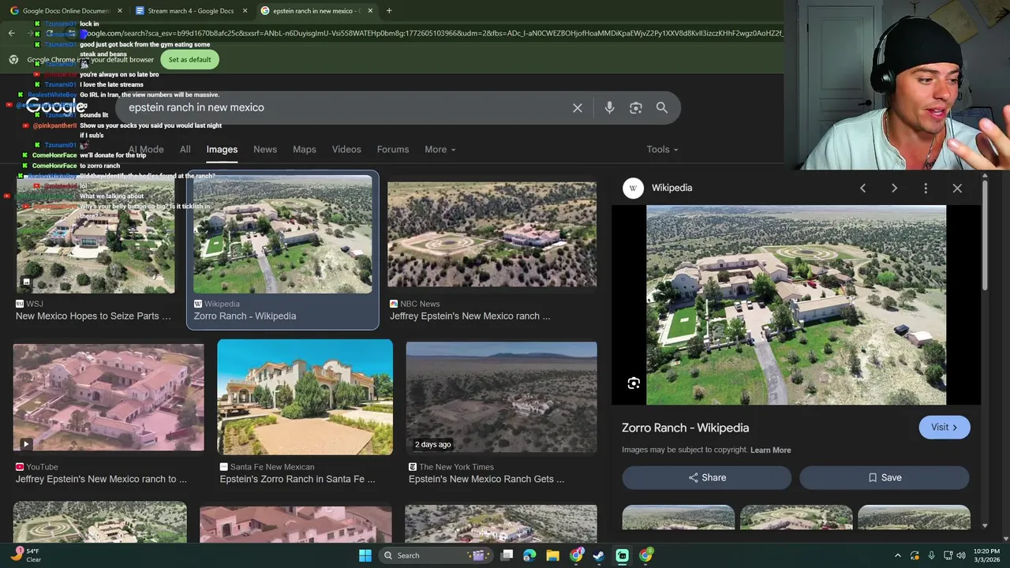Click the microphone icon in system tray
This screenshot has width=1010, height=568.
click(x=932, y=555)
